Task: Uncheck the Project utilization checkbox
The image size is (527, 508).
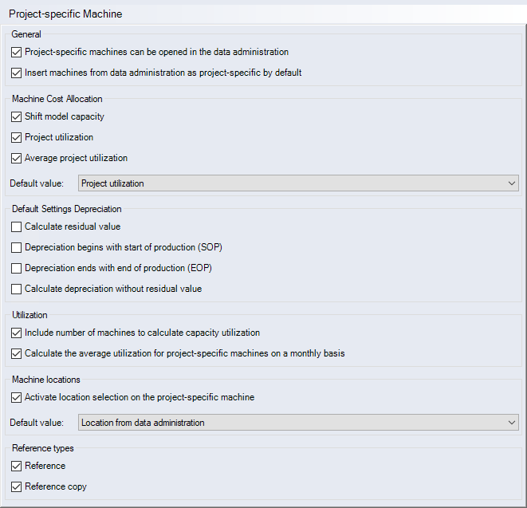Action: click(17, 137)
